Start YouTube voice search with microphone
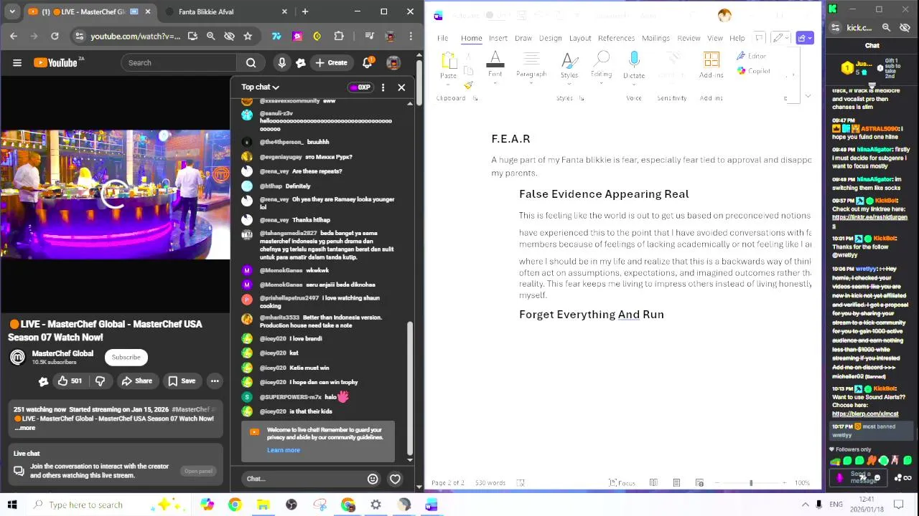This screenshot has width=919, height=516. click(x=281, y=63)
